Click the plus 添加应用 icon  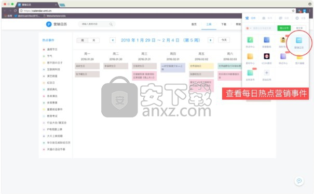pyautogui.click(x=267, y=72)
